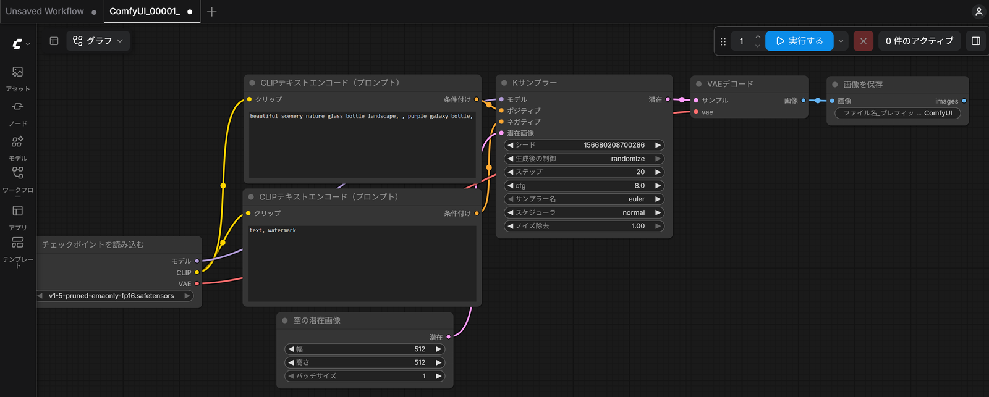989x397 pixels.
Task: Toggle the right side panel icon
Action: [x=976, y=41]
